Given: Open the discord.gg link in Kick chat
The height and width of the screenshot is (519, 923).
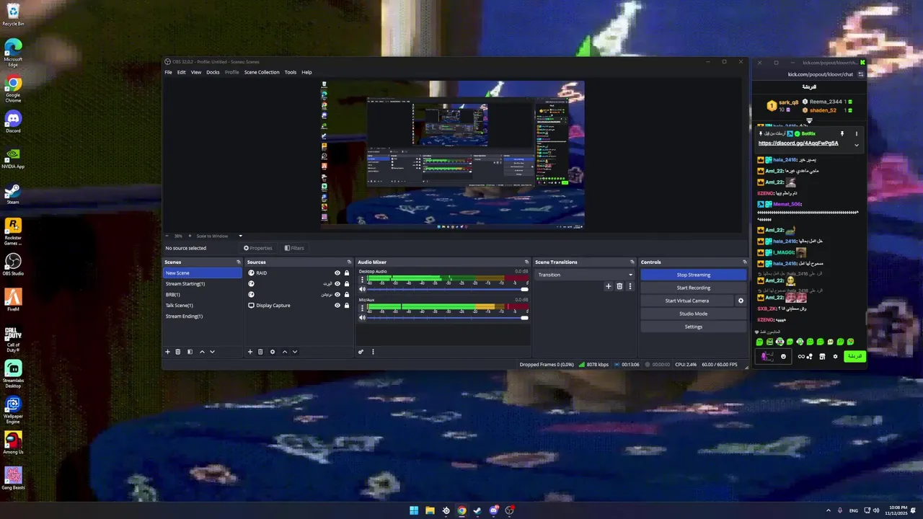Looking at the screenshot, I should pos(798,143).
